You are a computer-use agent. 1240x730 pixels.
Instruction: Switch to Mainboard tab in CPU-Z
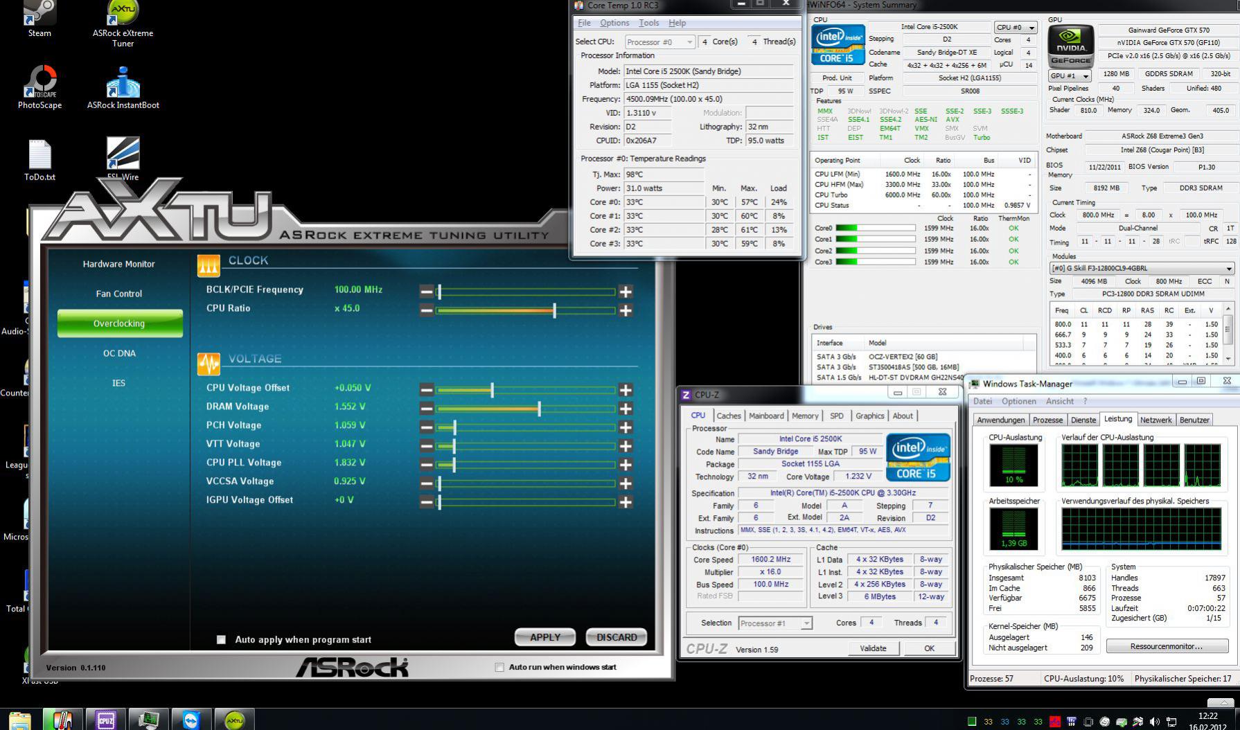tap(766, 416)
